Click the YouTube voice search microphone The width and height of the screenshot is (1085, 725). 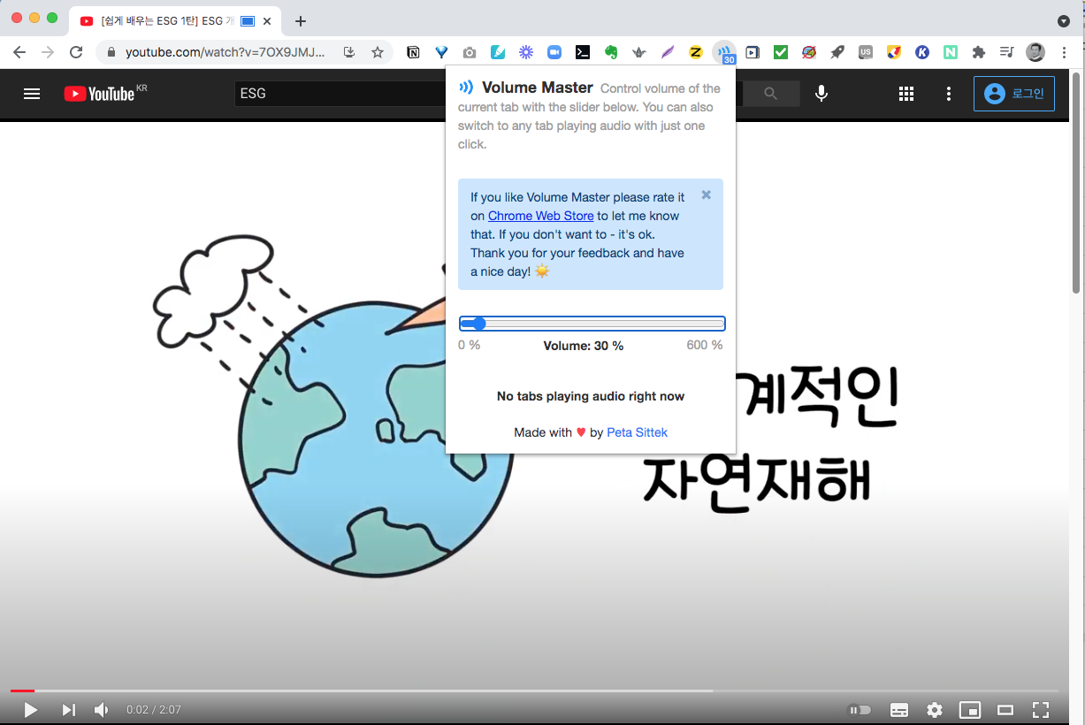tap(821, 93)
